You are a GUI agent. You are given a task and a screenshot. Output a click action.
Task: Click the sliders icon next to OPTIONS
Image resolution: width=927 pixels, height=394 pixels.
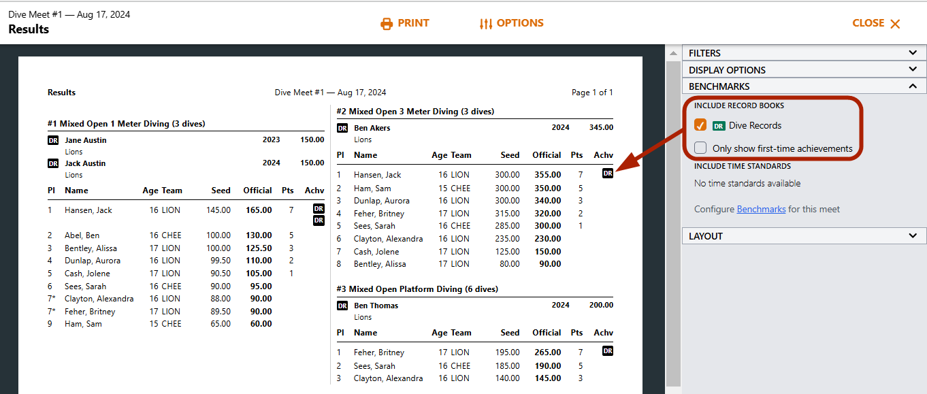pos(487,22)
